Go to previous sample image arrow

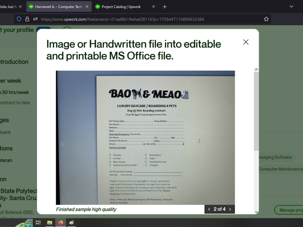pyautogui.click(x=209, y=209)
